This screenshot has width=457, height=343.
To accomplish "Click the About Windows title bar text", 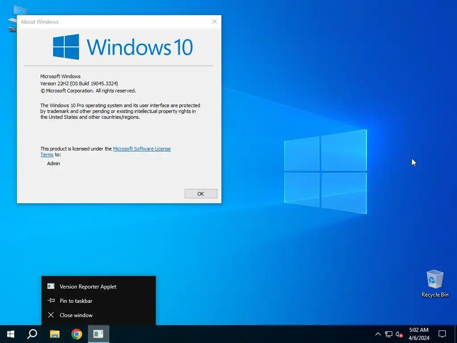I will [x=40, y=22].
